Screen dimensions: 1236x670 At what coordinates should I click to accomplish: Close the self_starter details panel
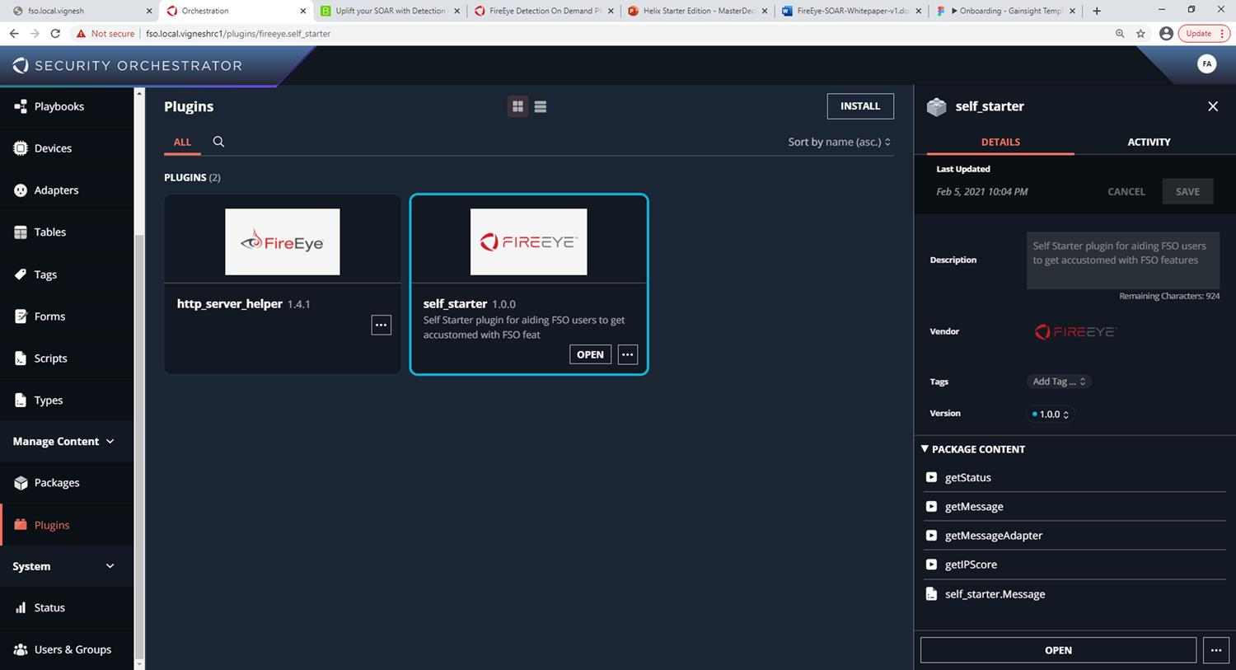click(1213, 106)
